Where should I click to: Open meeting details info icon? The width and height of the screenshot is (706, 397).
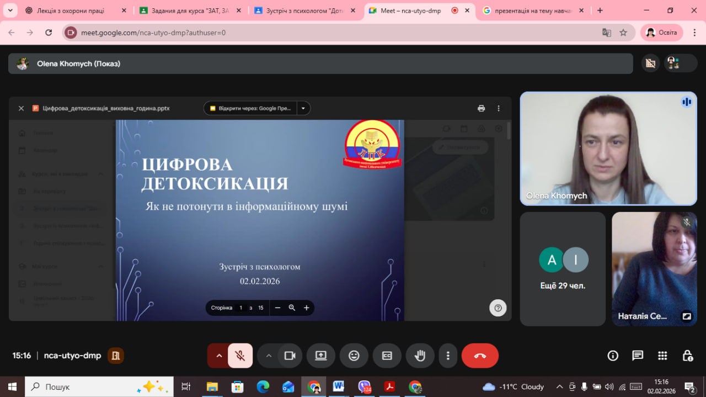613,356
